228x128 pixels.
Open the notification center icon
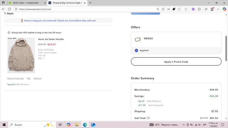point(223,125)
